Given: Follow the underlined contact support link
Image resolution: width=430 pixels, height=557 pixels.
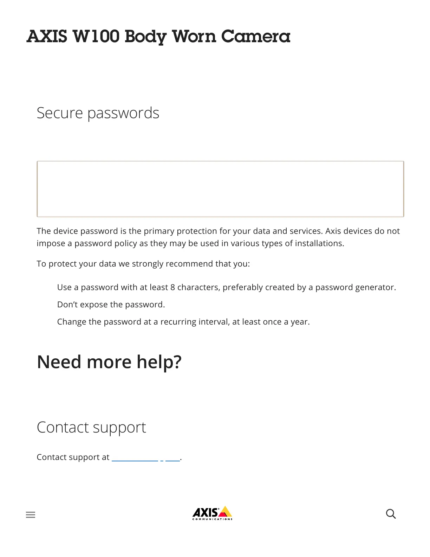Looking at the screenshot, I should pos(146,457).
